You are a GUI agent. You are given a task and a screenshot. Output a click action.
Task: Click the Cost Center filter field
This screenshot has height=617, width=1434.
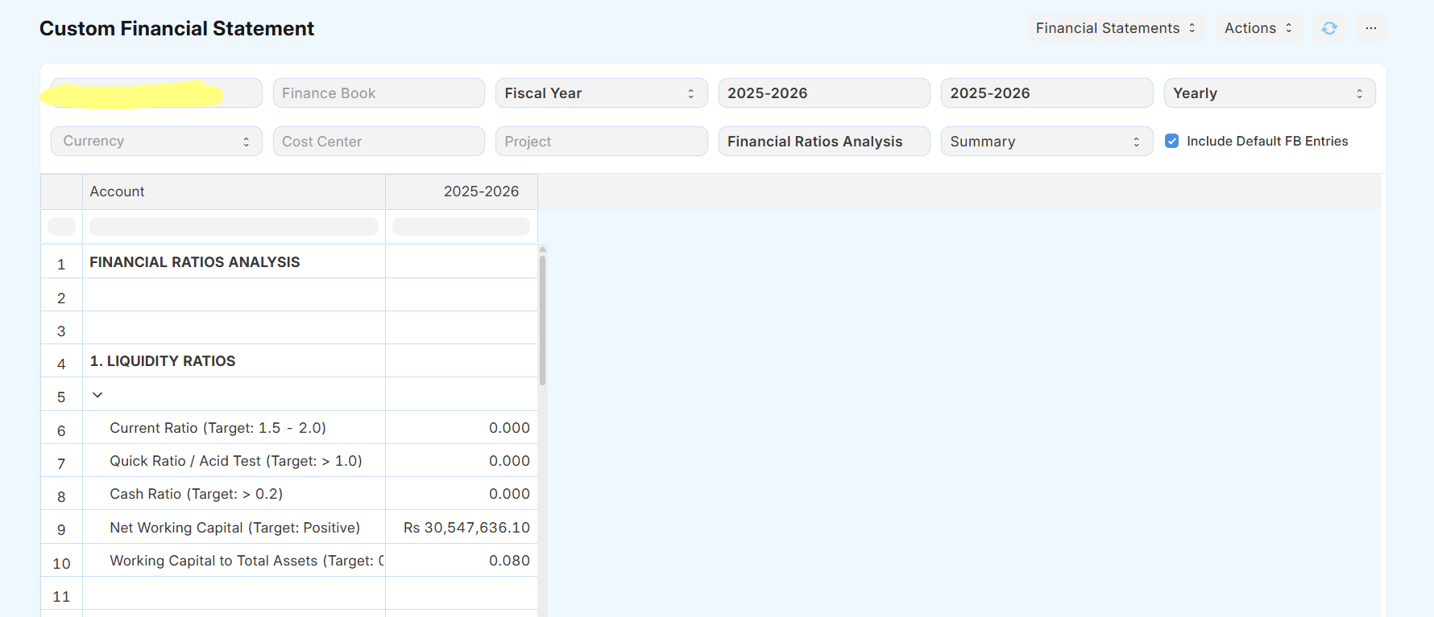tap(379, 142)
